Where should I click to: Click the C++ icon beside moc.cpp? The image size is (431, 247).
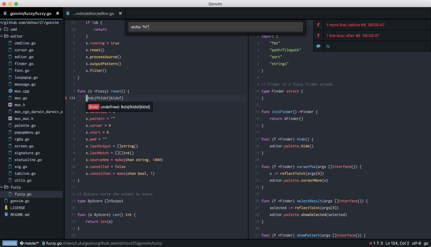[10, 91]
